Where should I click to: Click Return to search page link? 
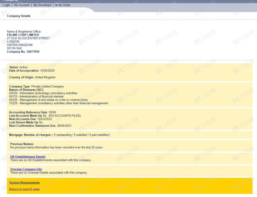[x=24, y=189]
